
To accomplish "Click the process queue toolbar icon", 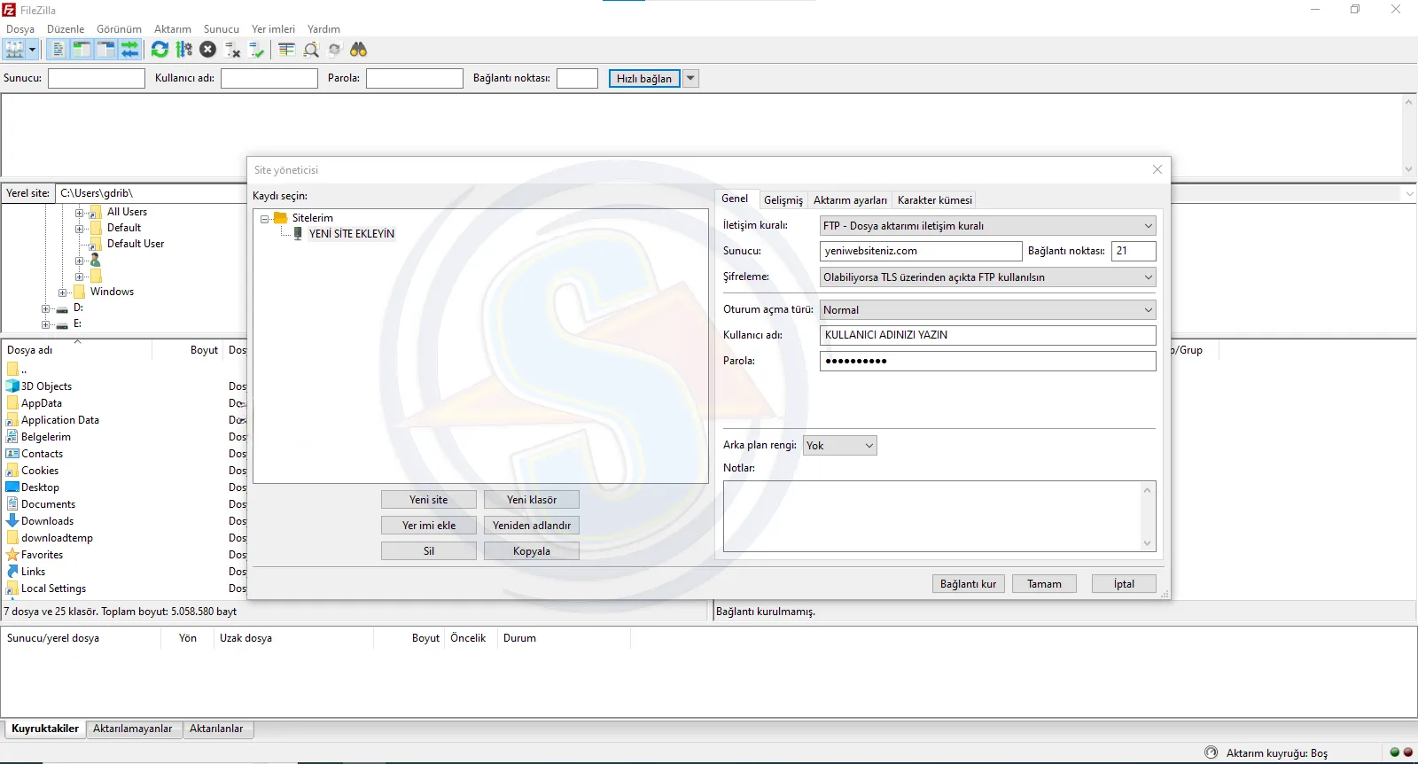I will pyautogui.click(x=183, y=50).
